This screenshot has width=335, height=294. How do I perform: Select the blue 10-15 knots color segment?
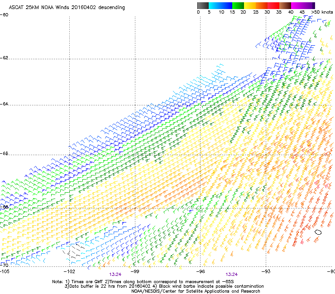pyautogui.click(x=226, y=5)
